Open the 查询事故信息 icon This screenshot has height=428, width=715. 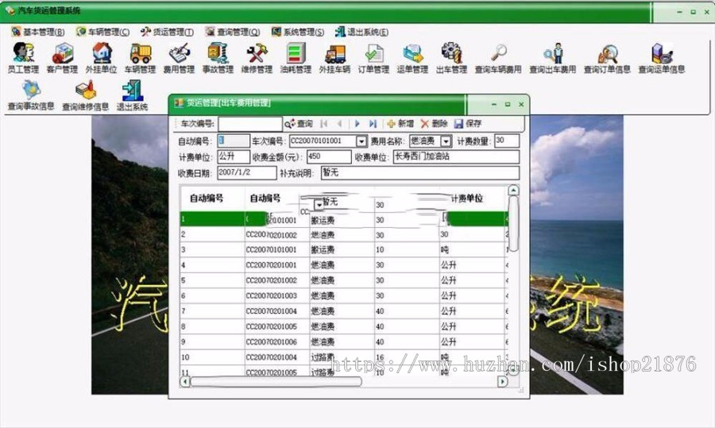pyautogui.click(x=31, y=90)
